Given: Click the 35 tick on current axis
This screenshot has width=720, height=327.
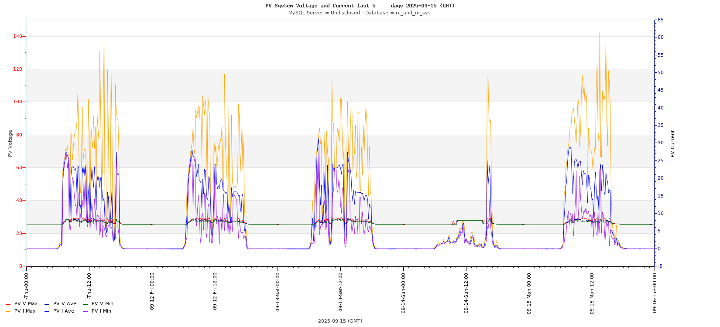Looking at the screenshot, I should [x=661, y=125].
